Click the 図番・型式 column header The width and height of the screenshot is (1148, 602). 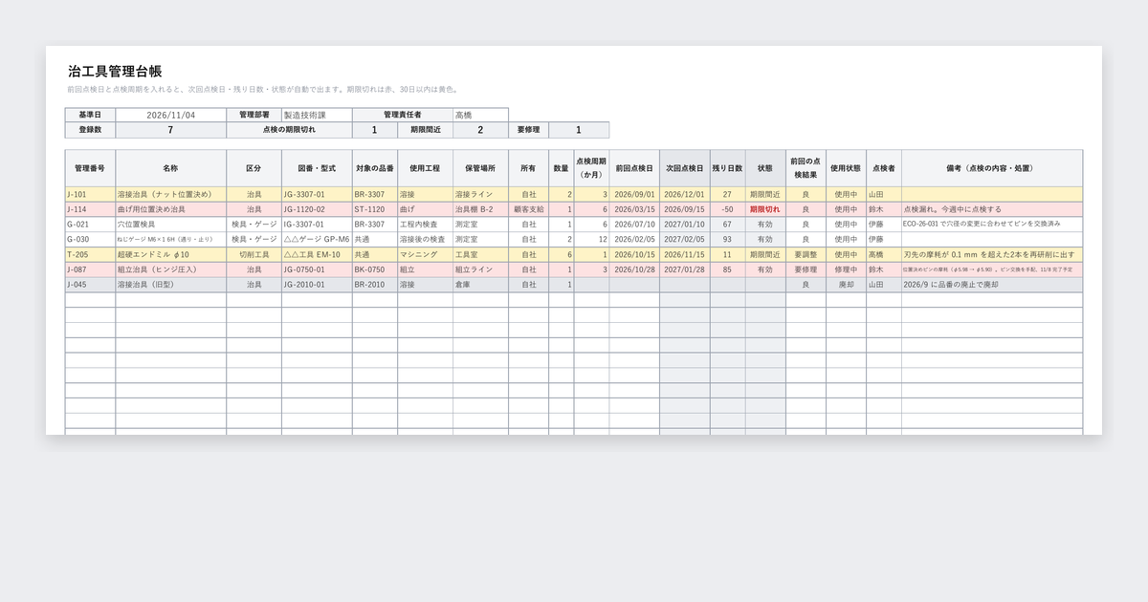coord(317,168)
